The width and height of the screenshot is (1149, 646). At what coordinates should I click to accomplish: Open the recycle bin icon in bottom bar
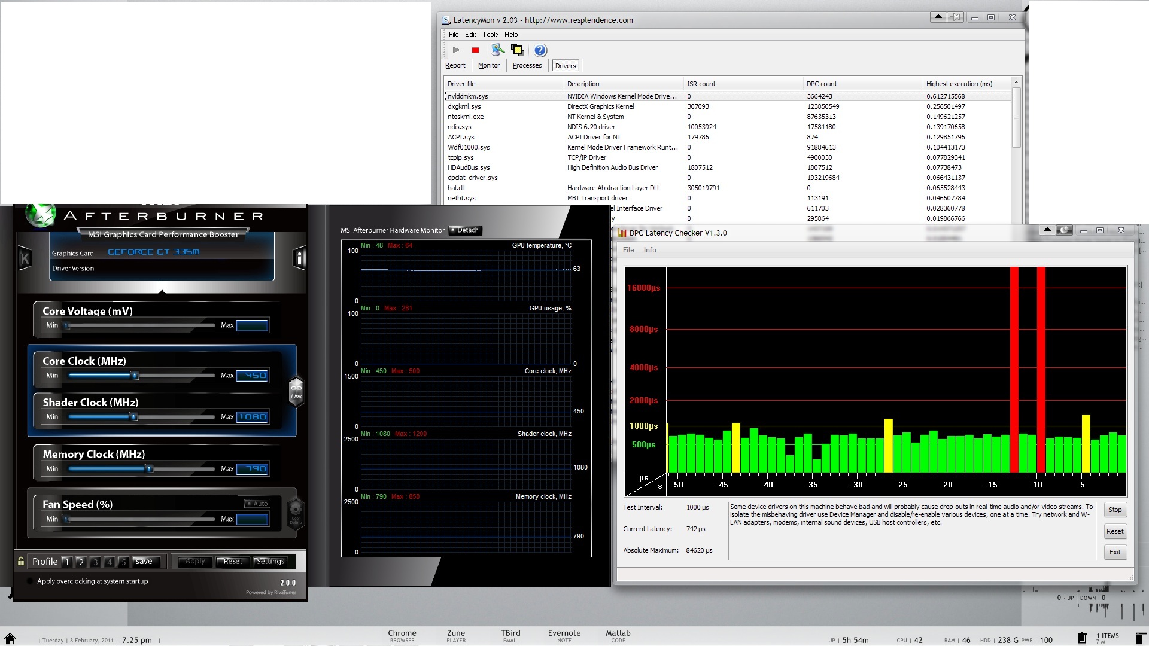1082,638
